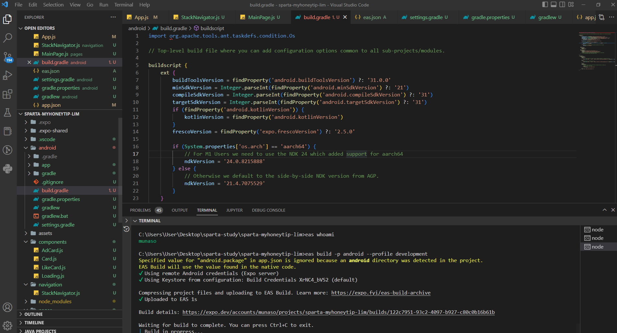The height and width of the screenshot is (333, 617).
Task: Click the buildscript breadcrumb symbol
Action: click(212, 28)
